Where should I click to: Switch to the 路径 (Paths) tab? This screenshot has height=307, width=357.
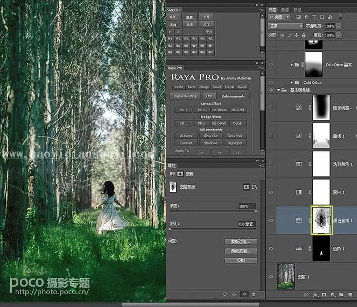click(x=297, y=10)
